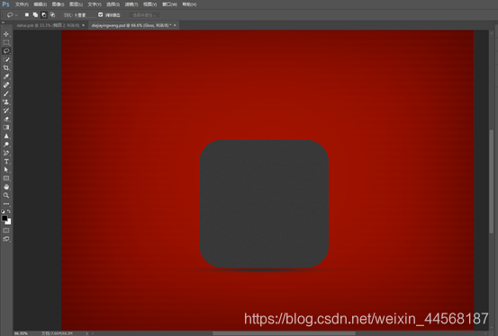Viewport: 498px width, 336px height.
Task: Set the background color swatch
Action: coord(9,222)
